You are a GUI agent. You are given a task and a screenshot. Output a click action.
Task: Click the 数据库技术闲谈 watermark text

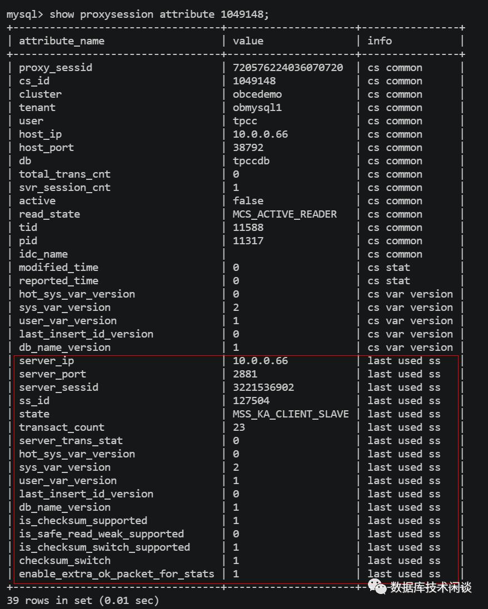coord(431,587)
